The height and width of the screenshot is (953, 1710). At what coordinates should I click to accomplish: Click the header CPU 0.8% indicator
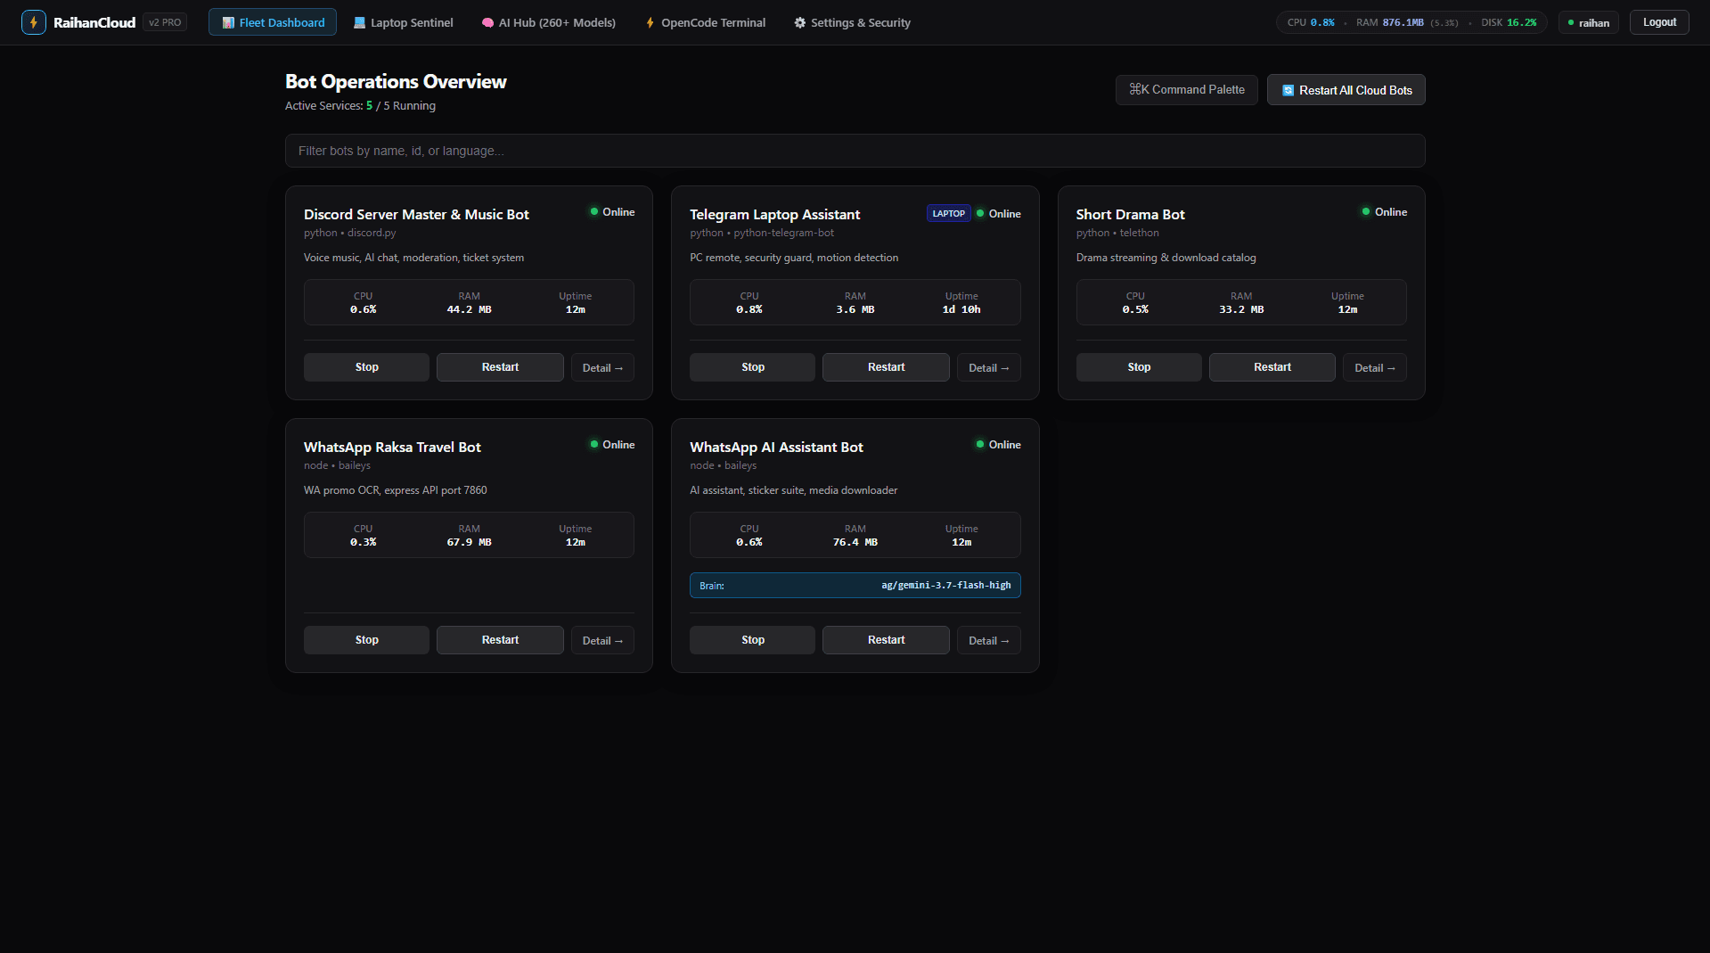1311,22
